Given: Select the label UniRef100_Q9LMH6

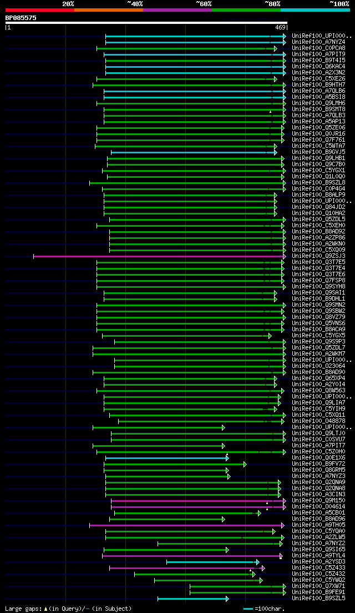Looking at the screenshot, I should click(x=319, y=103).
